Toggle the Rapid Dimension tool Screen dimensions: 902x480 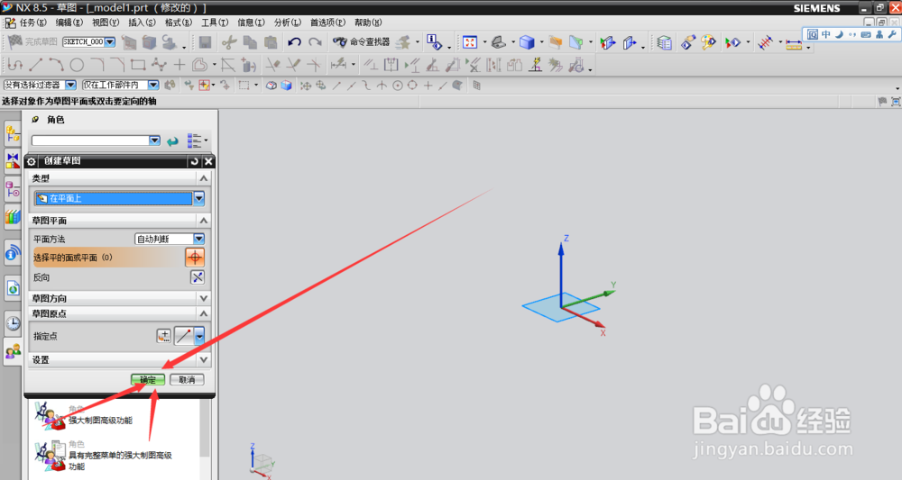338,65
